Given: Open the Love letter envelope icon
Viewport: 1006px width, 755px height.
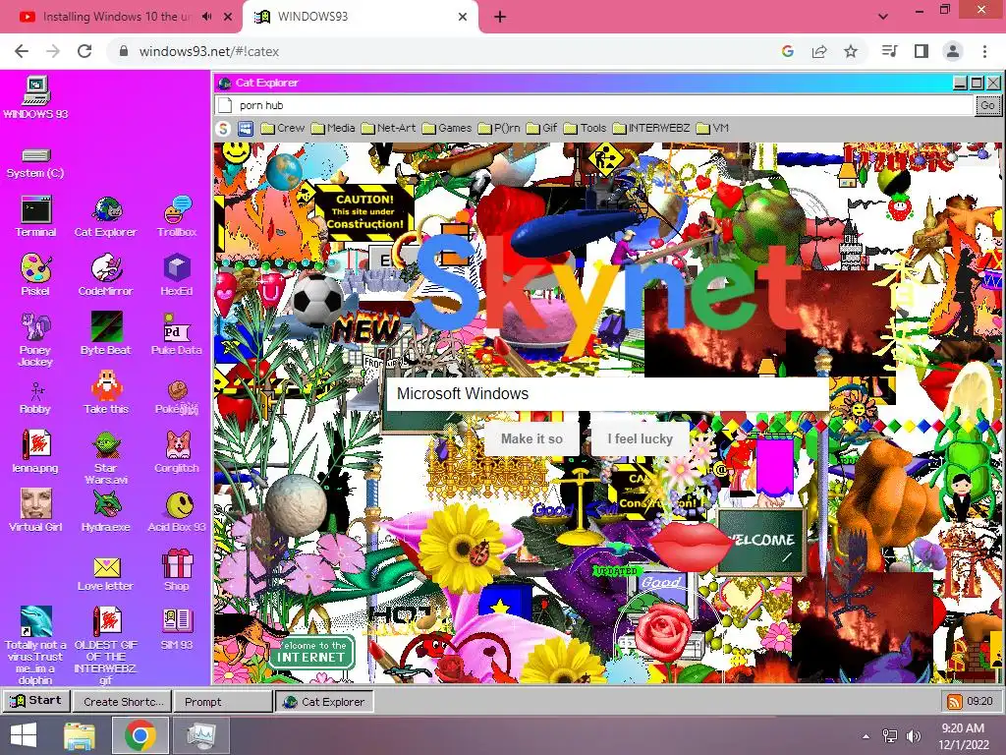Looking at the screenshot, I should coord(106,573).
